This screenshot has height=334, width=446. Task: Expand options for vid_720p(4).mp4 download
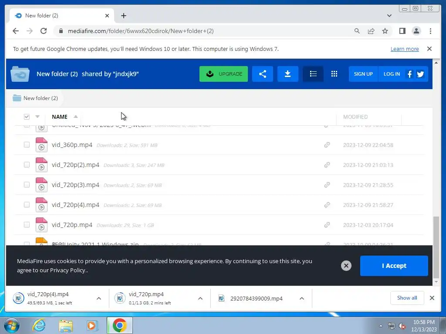point(99,298)
